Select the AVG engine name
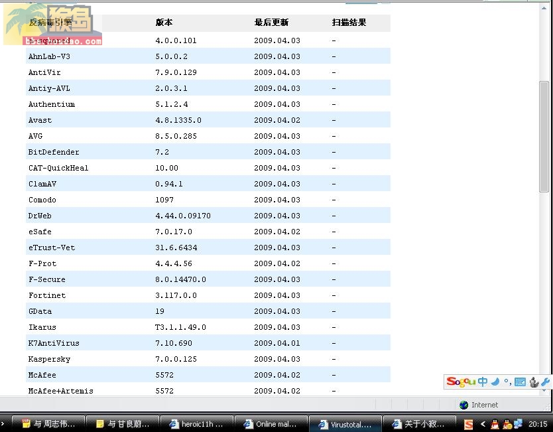Viewport: 553px width, 432px height. pos(35,136)
